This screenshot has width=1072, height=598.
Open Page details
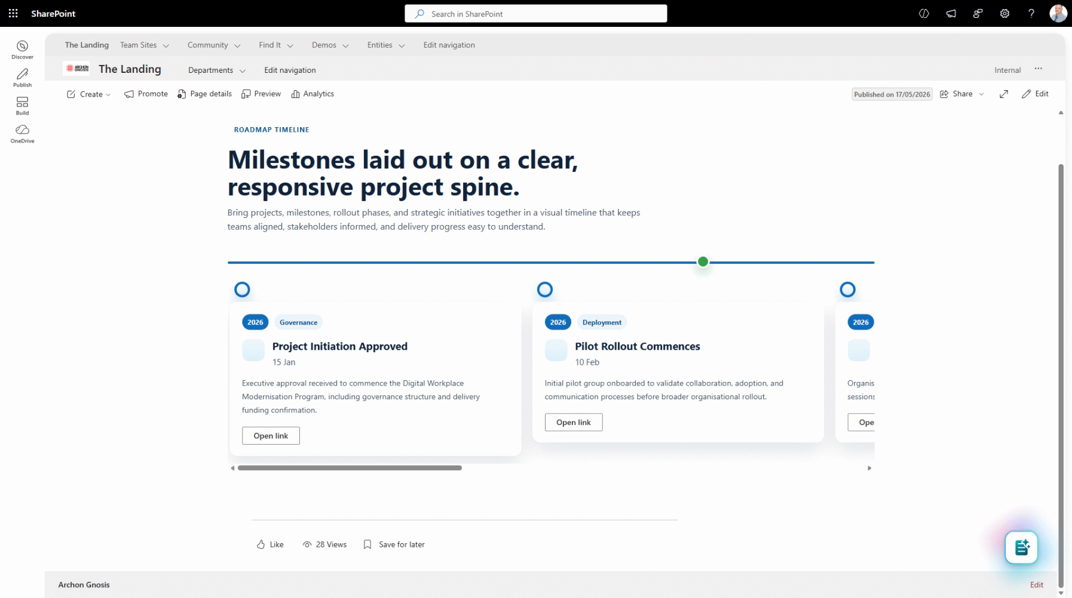click(204, 94)
